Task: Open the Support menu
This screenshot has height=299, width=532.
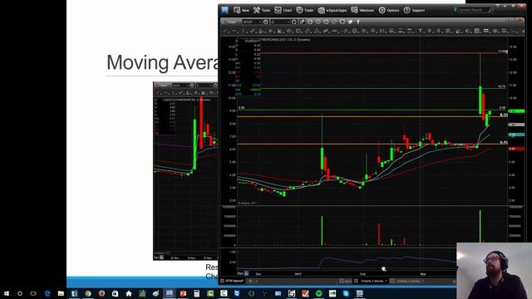Action: [414, 10]
